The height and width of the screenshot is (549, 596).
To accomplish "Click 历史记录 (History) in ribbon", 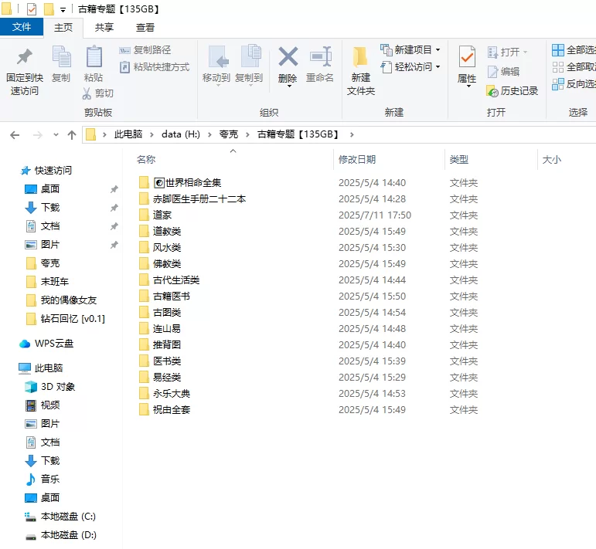I will click(x=513, y=91).
